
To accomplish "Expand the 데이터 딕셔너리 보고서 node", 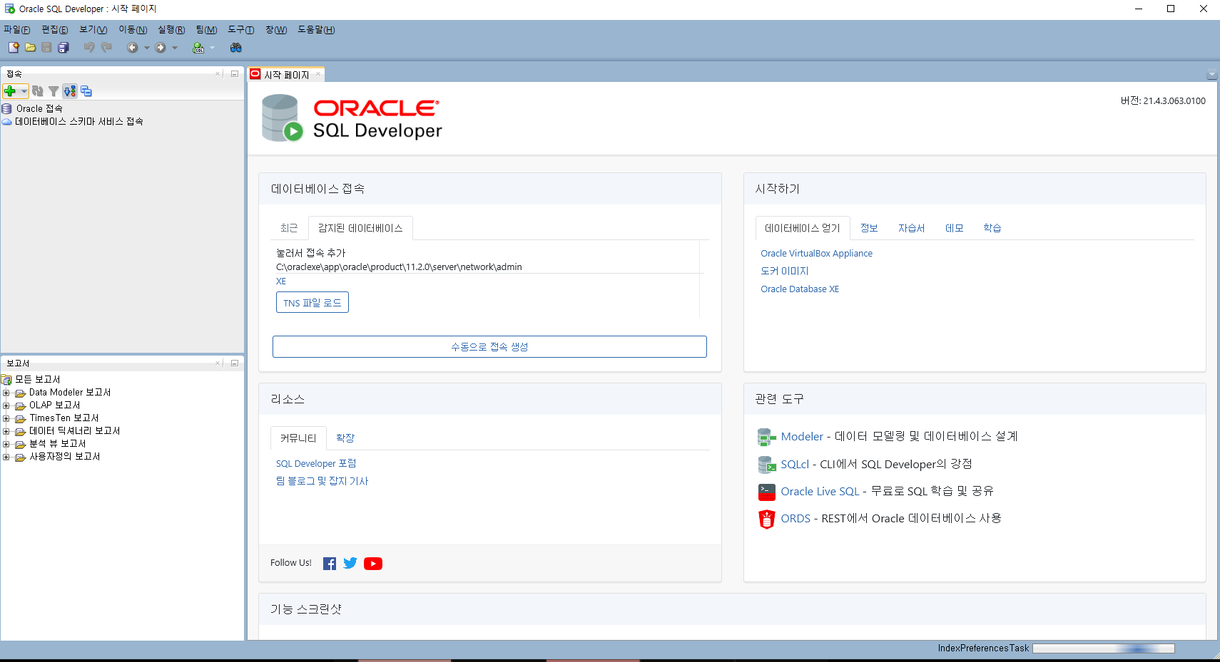I will 6,431.
